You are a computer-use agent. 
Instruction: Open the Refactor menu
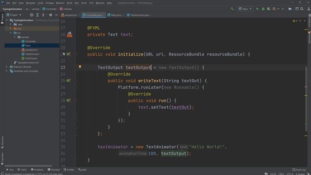60,3
